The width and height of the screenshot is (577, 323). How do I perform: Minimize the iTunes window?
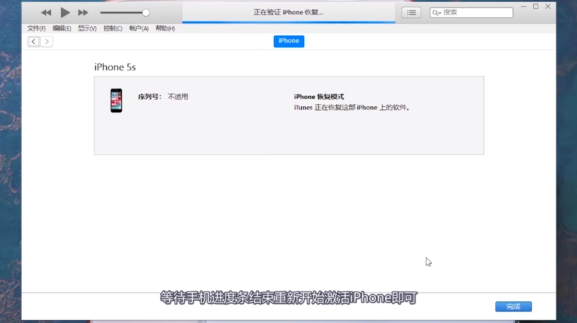click(524, 7)
